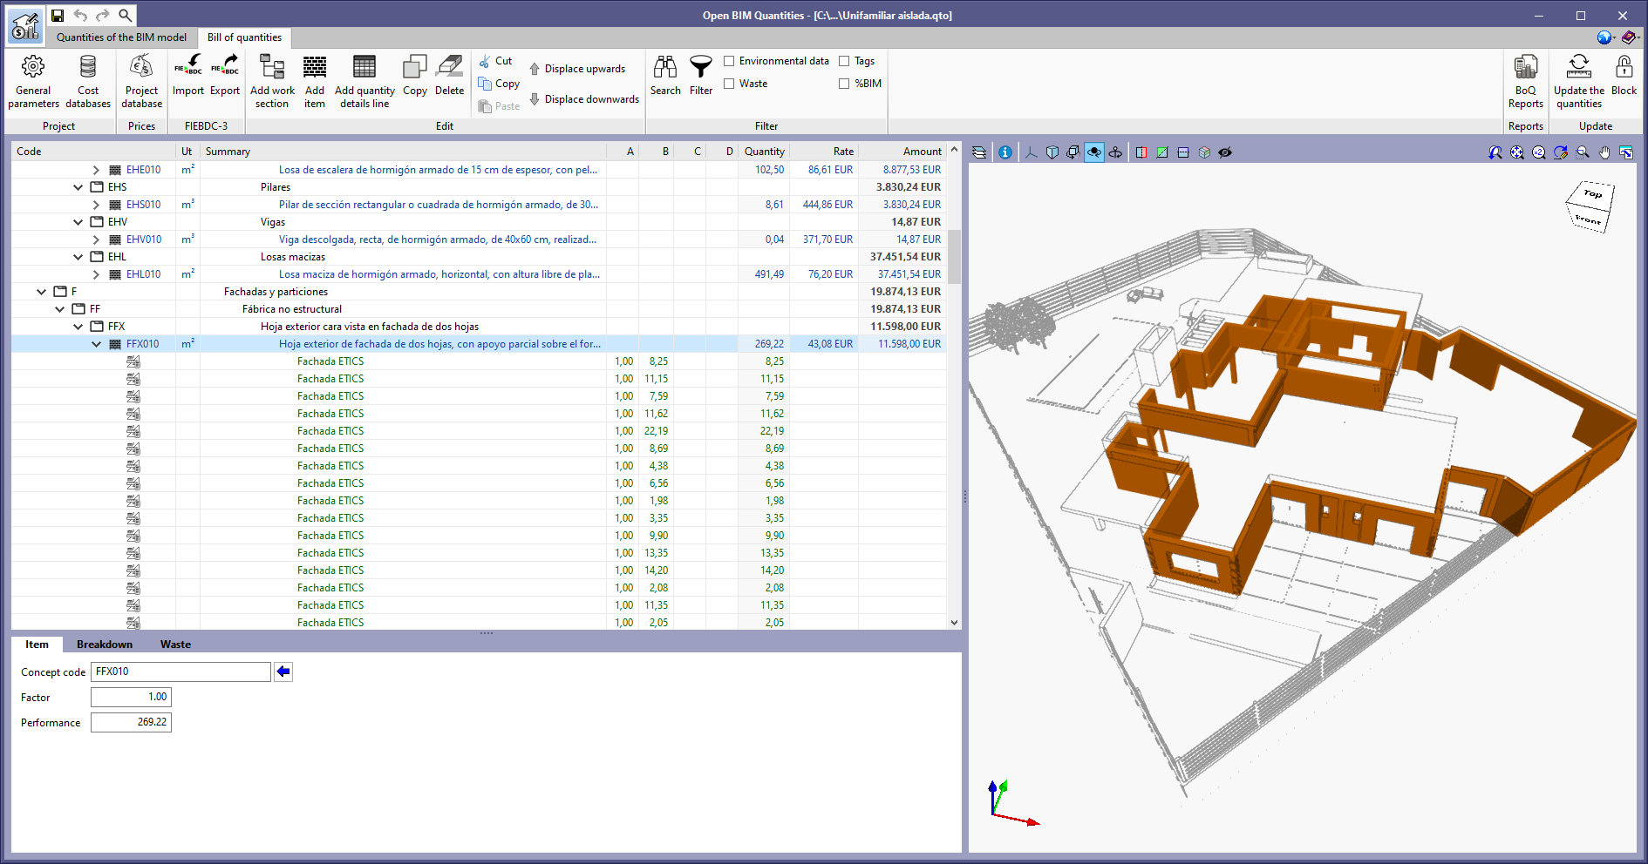Select the Amount column header
The height and width of the screenshot is (864, 1648).
[x=902, y=152]
